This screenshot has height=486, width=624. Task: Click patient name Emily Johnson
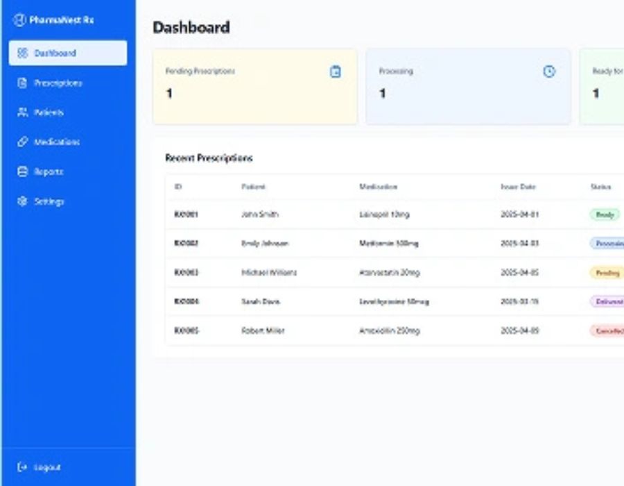(265, 244)
